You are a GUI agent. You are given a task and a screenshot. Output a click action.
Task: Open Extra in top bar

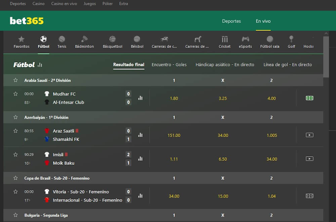[123, 4]
